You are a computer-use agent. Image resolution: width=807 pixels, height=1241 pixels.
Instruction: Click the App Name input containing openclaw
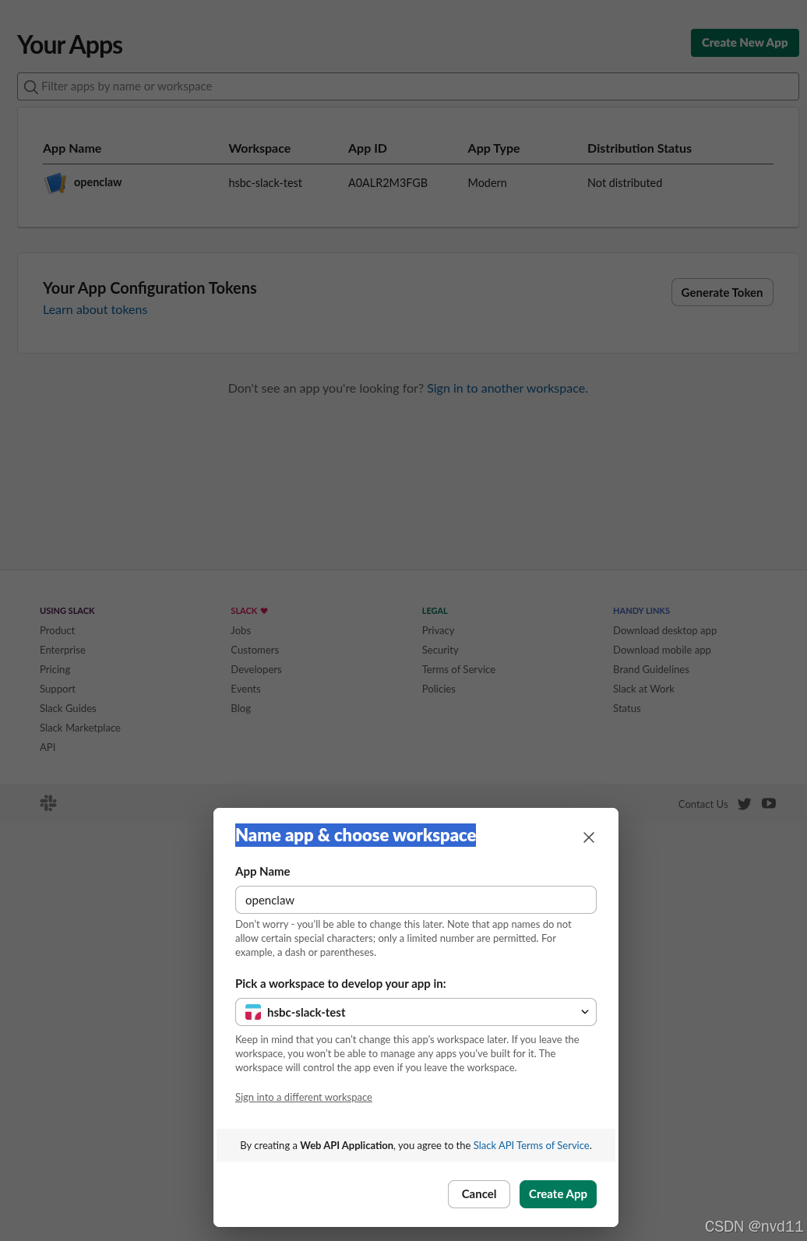point(416,900)
